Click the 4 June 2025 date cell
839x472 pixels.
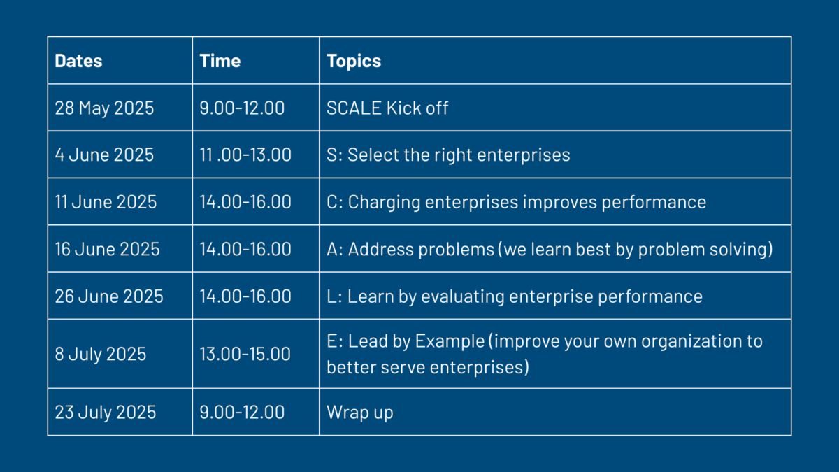pos(120,155)
